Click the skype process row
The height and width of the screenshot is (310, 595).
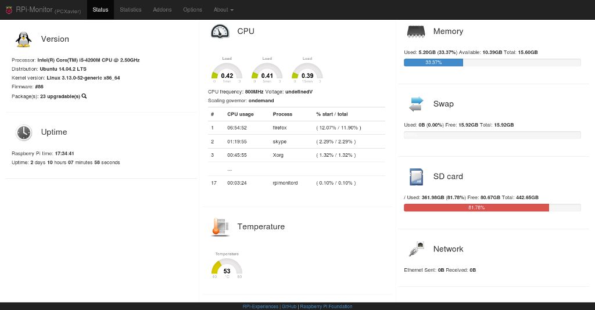tap(296, 142)
